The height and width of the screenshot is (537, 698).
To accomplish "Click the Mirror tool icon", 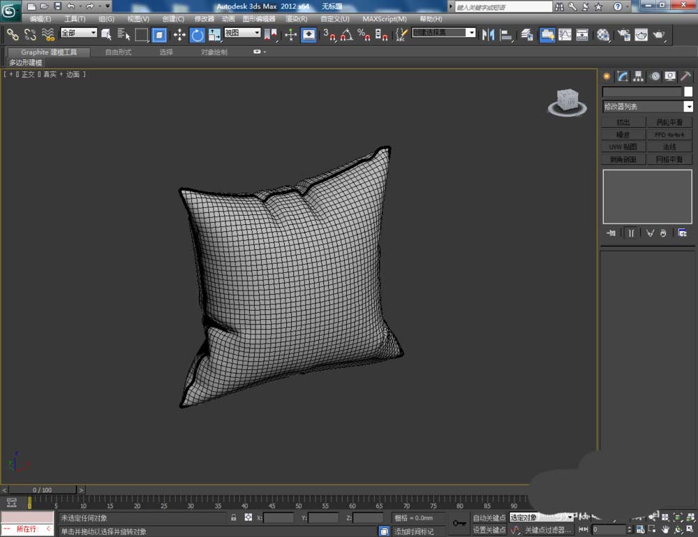I will coord(489,34).
